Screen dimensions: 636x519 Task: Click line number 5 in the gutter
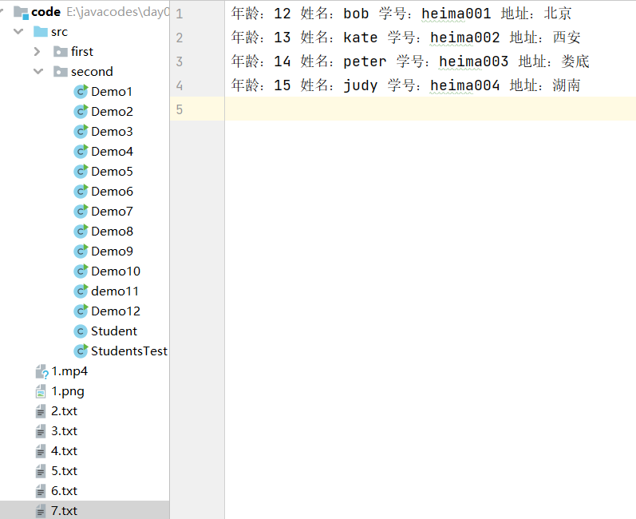[180, 109]
